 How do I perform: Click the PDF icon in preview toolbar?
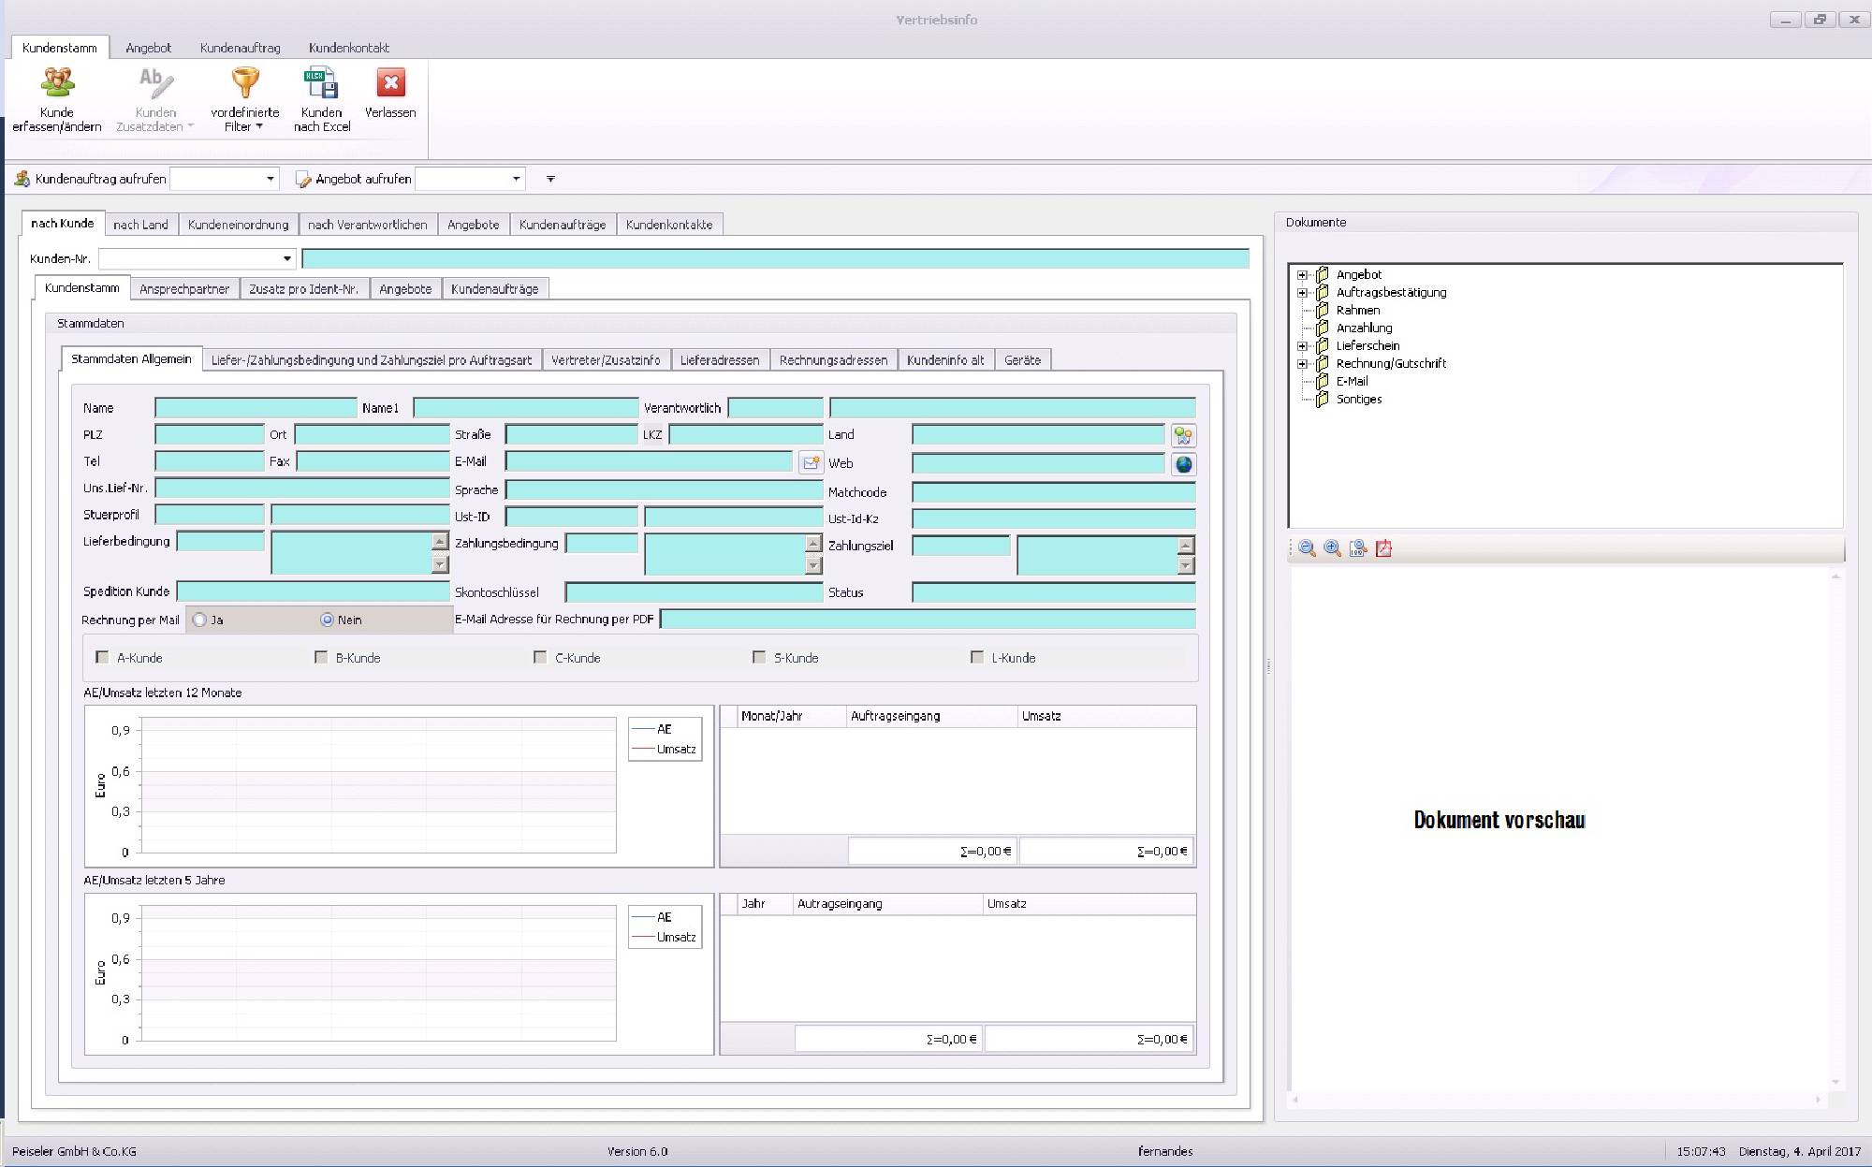pyautogui.click(x=1383, y=548)
